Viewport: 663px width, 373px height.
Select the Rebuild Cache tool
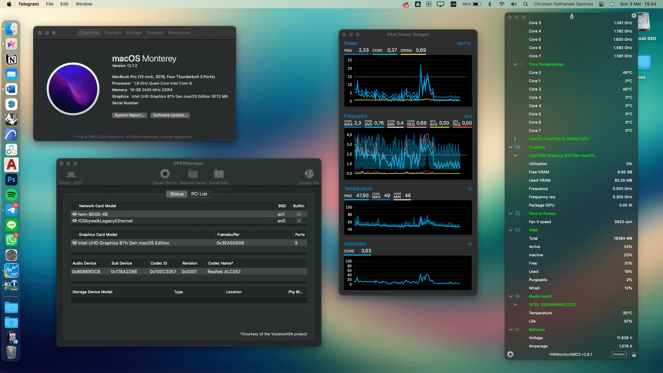[x=193, y=176]
